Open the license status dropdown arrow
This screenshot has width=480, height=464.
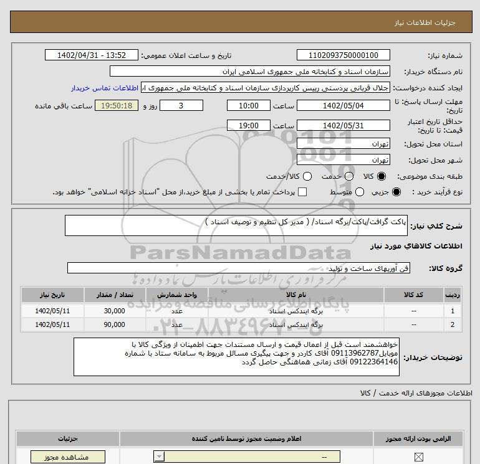pyautogui.click(x=159, y=457)
